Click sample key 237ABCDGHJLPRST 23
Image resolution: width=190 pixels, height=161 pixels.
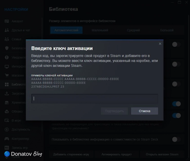pos(47,87)
